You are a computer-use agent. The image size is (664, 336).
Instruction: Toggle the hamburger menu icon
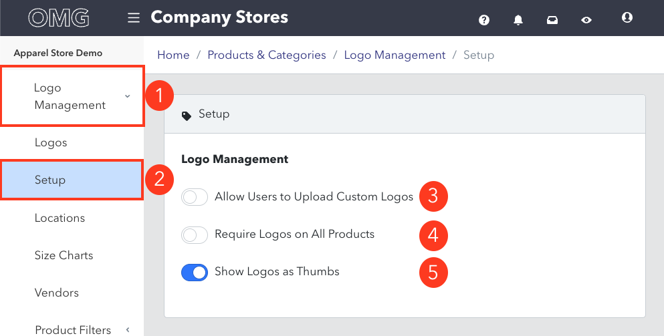coord(134,18)
